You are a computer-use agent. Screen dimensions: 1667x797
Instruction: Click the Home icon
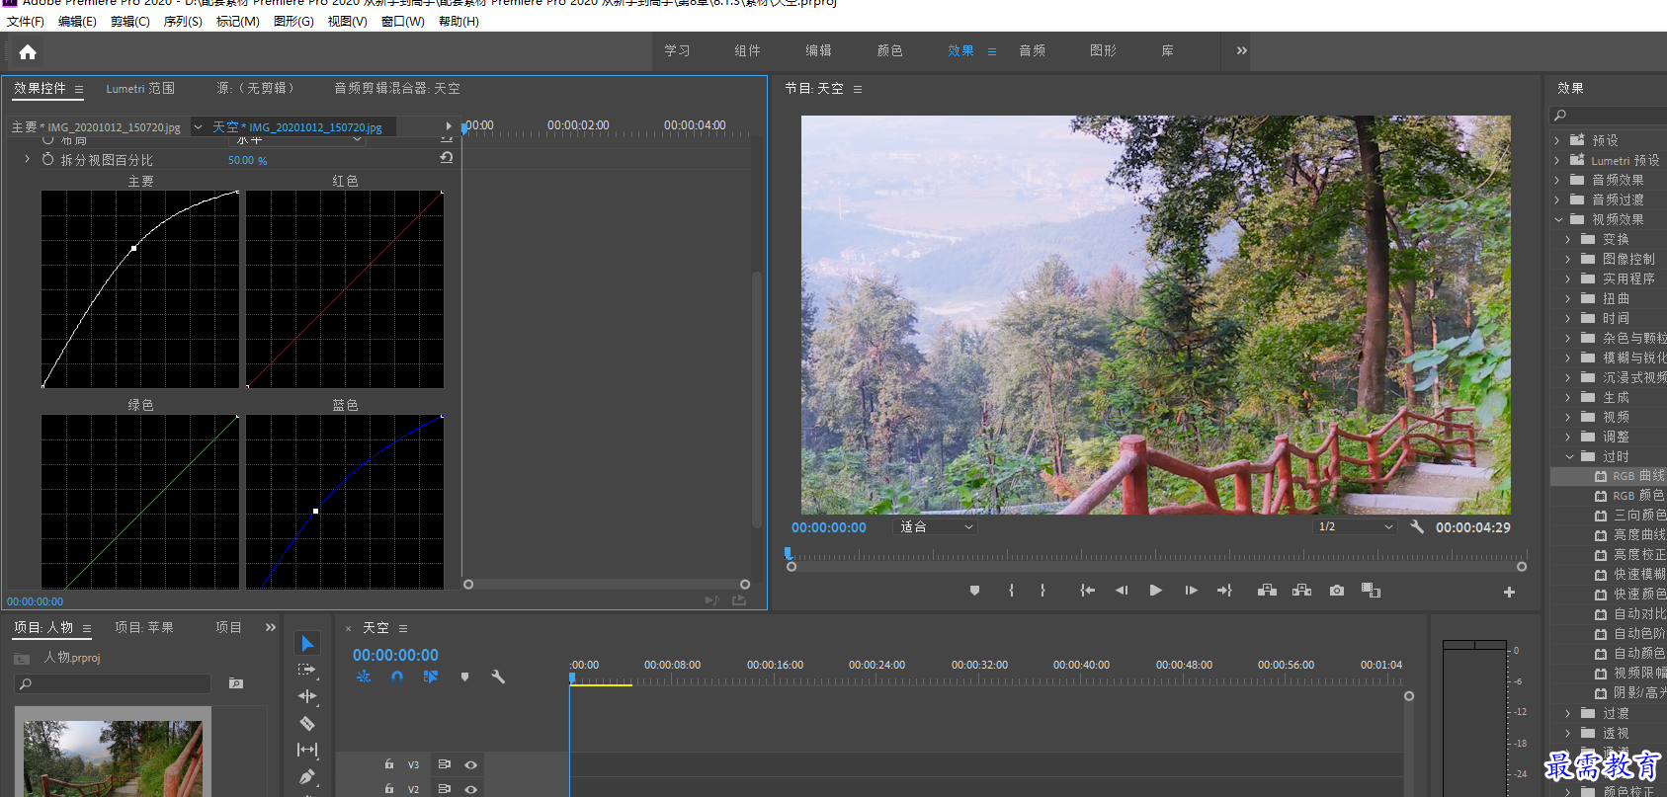(x=28, y=52)
